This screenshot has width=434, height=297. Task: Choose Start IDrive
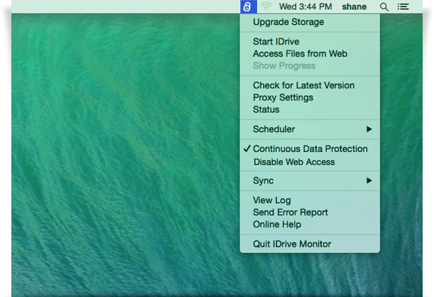point(310,42)
